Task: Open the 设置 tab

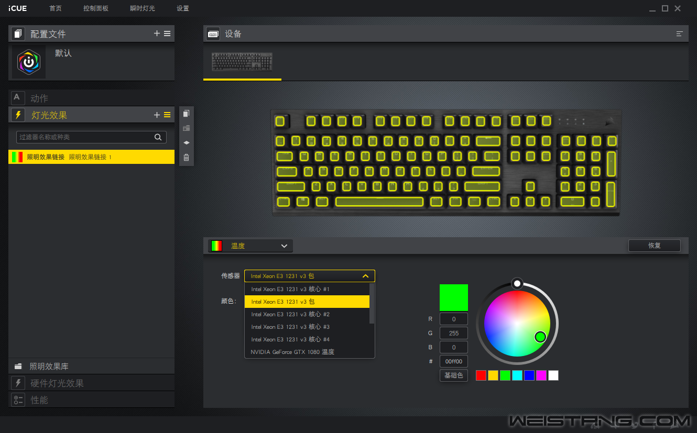Action: (183, 8)
